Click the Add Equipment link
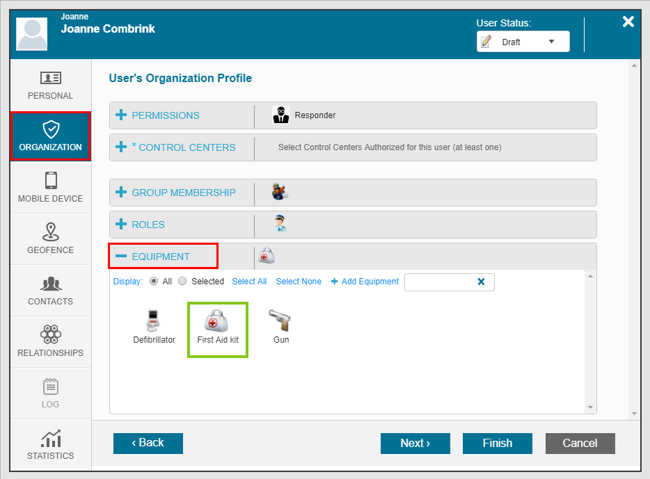 coord(365,282)
